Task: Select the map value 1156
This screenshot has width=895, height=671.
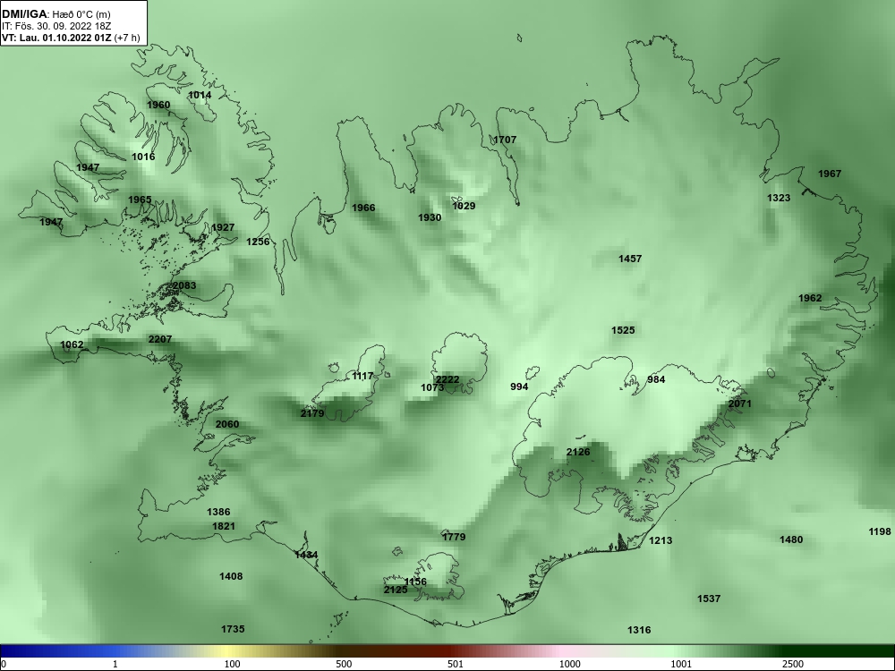Action: (x=415, y=582)
